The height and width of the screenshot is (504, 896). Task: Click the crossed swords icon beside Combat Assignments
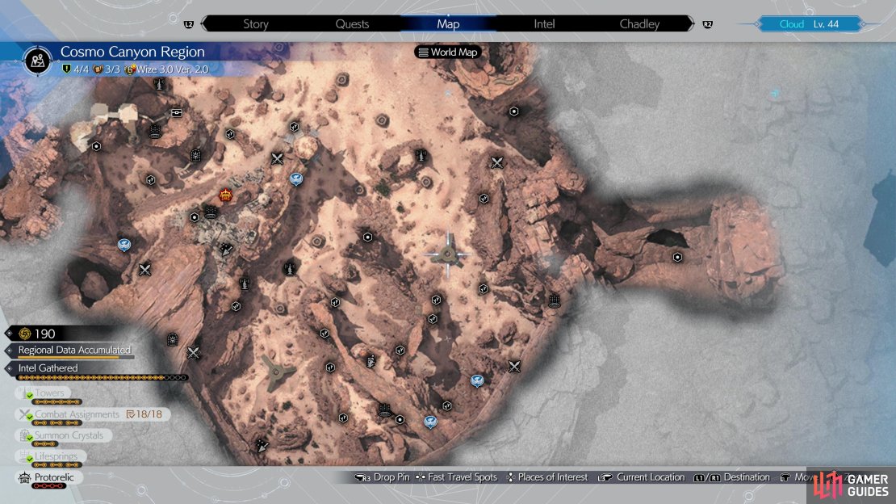click(x=24, y=414)
